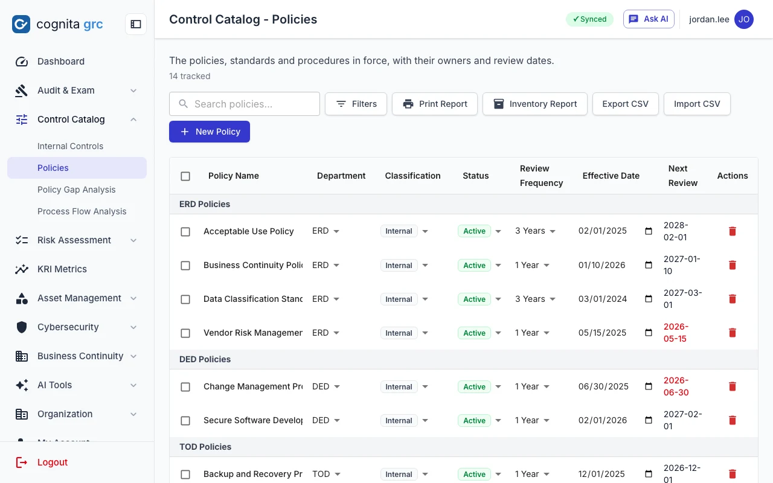Delete the Data Classification Standard row
773x483 pixels.
(733, 299)
